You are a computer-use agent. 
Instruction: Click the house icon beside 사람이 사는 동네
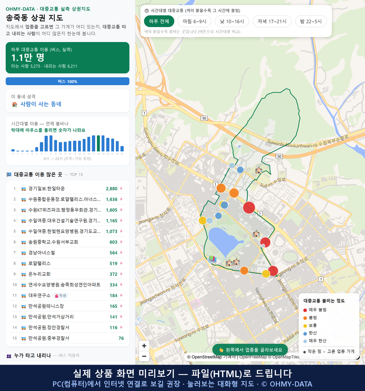click(x=15, y=104)
